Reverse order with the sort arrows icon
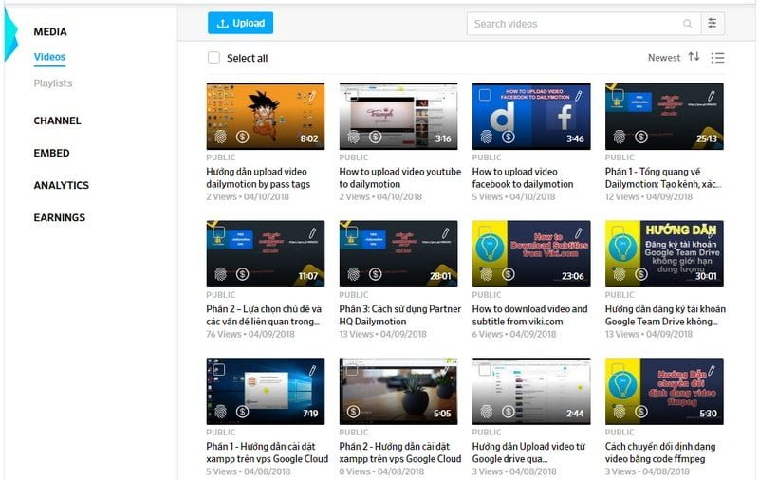This screenshot has height=480, width=759. (694, 57)
